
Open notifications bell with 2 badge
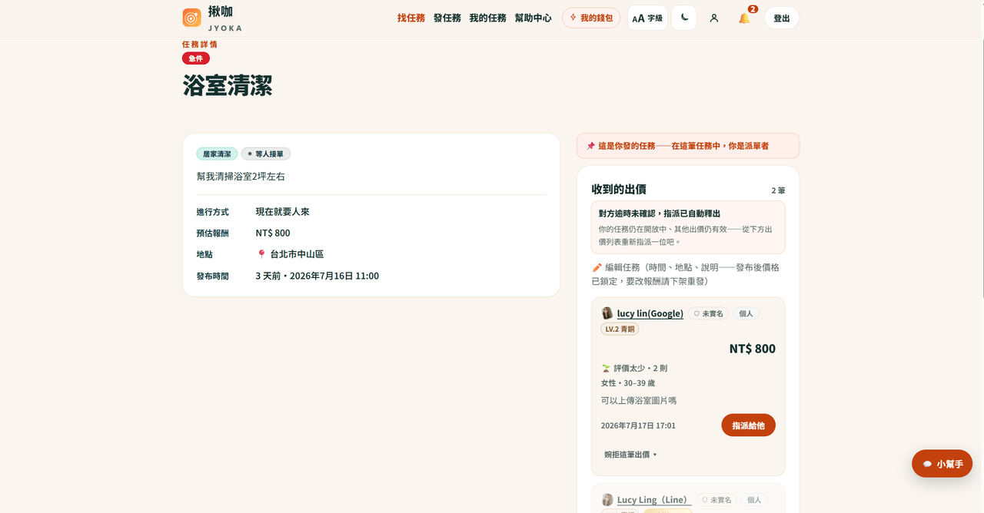click(x=744, y=18)
